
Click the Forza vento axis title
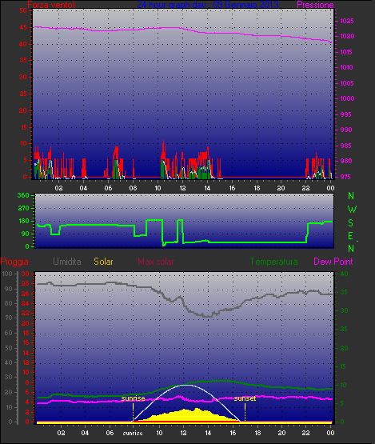pos(51,5)
